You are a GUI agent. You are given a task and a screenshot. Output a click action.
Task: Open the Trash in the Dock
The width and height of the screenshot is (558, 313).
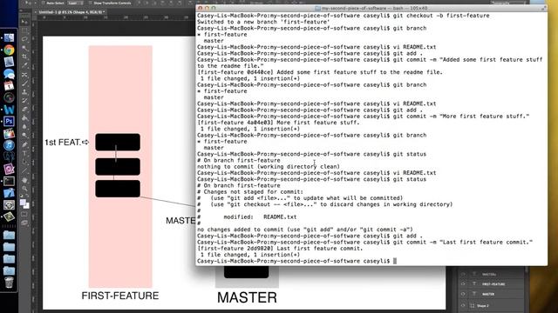9,283
